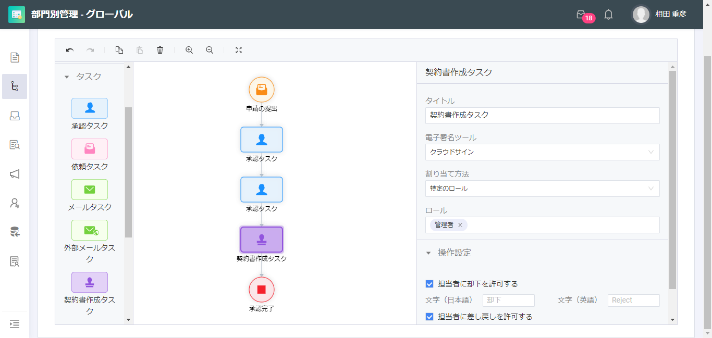
Task: Remove the 管理者 role tag
Action: coord(460,225)
